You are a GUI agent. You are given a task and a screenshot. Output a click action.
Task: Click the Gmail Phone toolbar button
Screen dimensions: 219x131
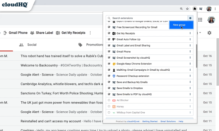tap(16, 33)
